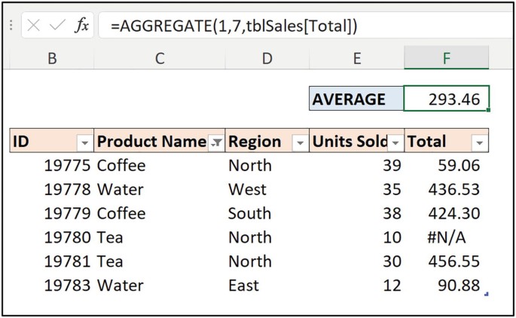The width and height of the screenshot is (516, 318).
Task: Click the table resize handle corner
Action: (487, 294)
